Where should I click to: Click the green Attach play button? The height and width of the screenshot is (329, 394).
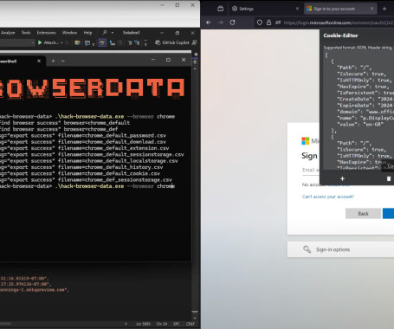click(40, 42)
